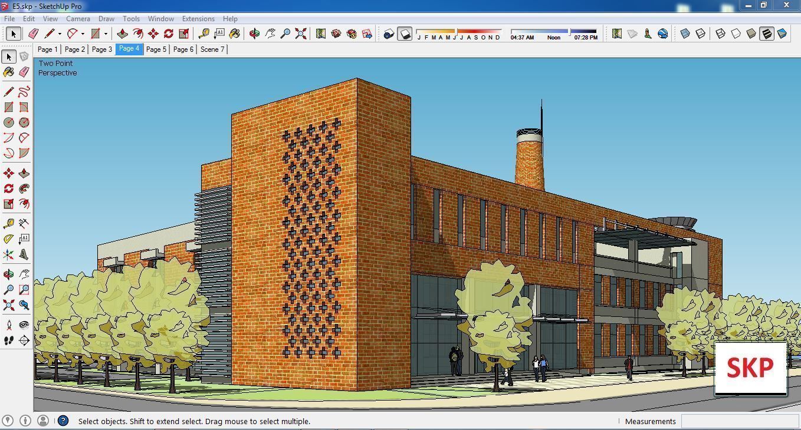Expand the Arc tool dropdown arrow
Viewport: 801px width, 430px height.
click(83, 34)
